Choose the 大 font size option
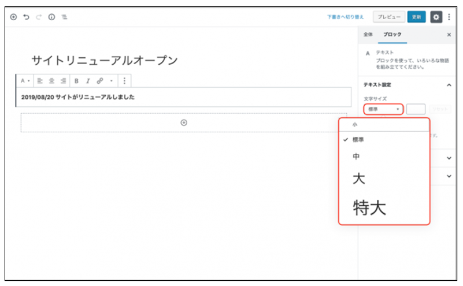This screenshot has width=463, height=286. pyautogui.click(x=359, y=179)
